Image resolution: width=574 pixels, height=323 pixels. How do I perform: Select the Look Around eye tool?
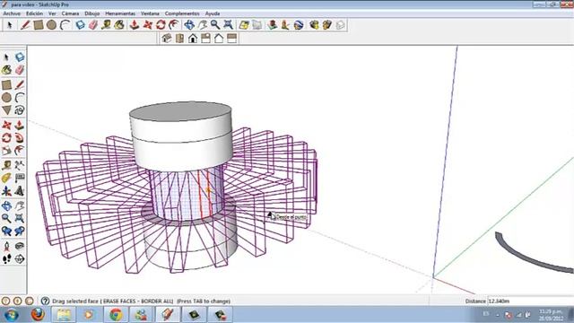coord(20,246)
